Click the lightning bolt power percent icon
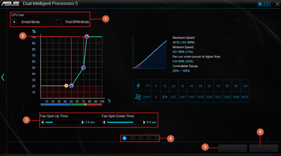The width and height of the screenshot is (281, 156). [138, 85]
